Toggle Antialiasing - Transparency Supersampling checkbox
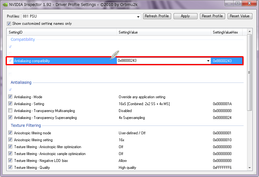 [10, 117]
